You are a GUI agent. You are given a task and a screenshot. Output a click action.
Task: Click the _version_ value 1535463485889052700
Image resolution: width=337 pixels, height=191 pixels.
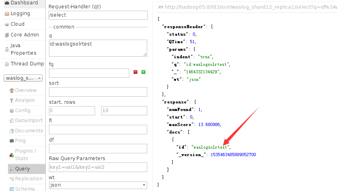(234, 155)
